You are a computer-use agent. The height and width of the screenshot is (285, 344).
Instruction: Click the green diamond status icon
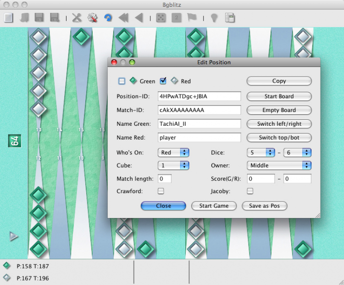(7, 266)
